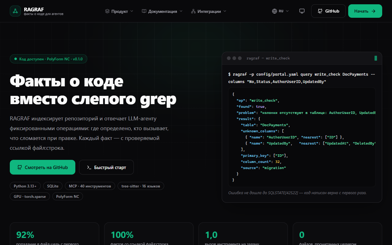
Task: Click the green cursor indicator in terminal header
Action: click(376, 58)
